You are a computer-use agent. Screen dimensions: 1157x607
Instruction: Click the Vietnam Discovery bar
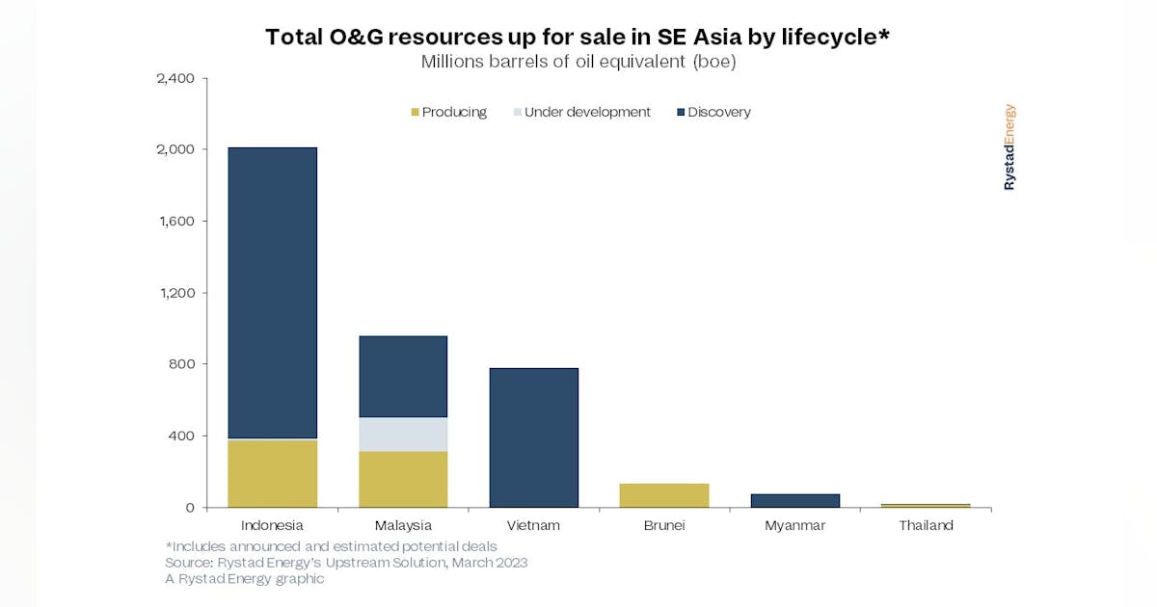pos(534,437)
